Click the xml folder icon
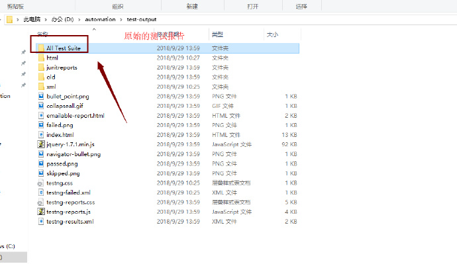This screenshot has width=457, height=264. point(41,87)
